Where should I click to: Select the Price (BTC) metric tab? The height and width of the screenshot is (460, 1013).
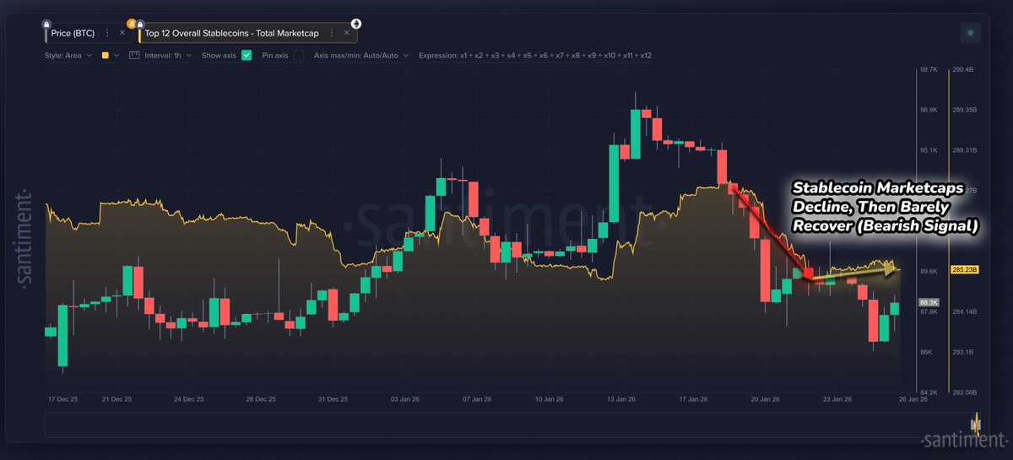pyautogui.click(x=71, y=33)
